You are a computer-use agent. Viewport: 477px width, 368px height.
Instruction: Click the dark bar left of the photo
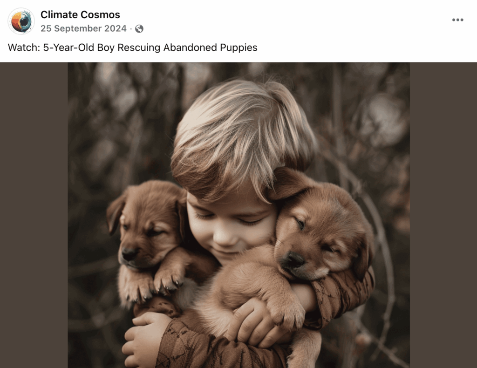click(x=34, y=215)
